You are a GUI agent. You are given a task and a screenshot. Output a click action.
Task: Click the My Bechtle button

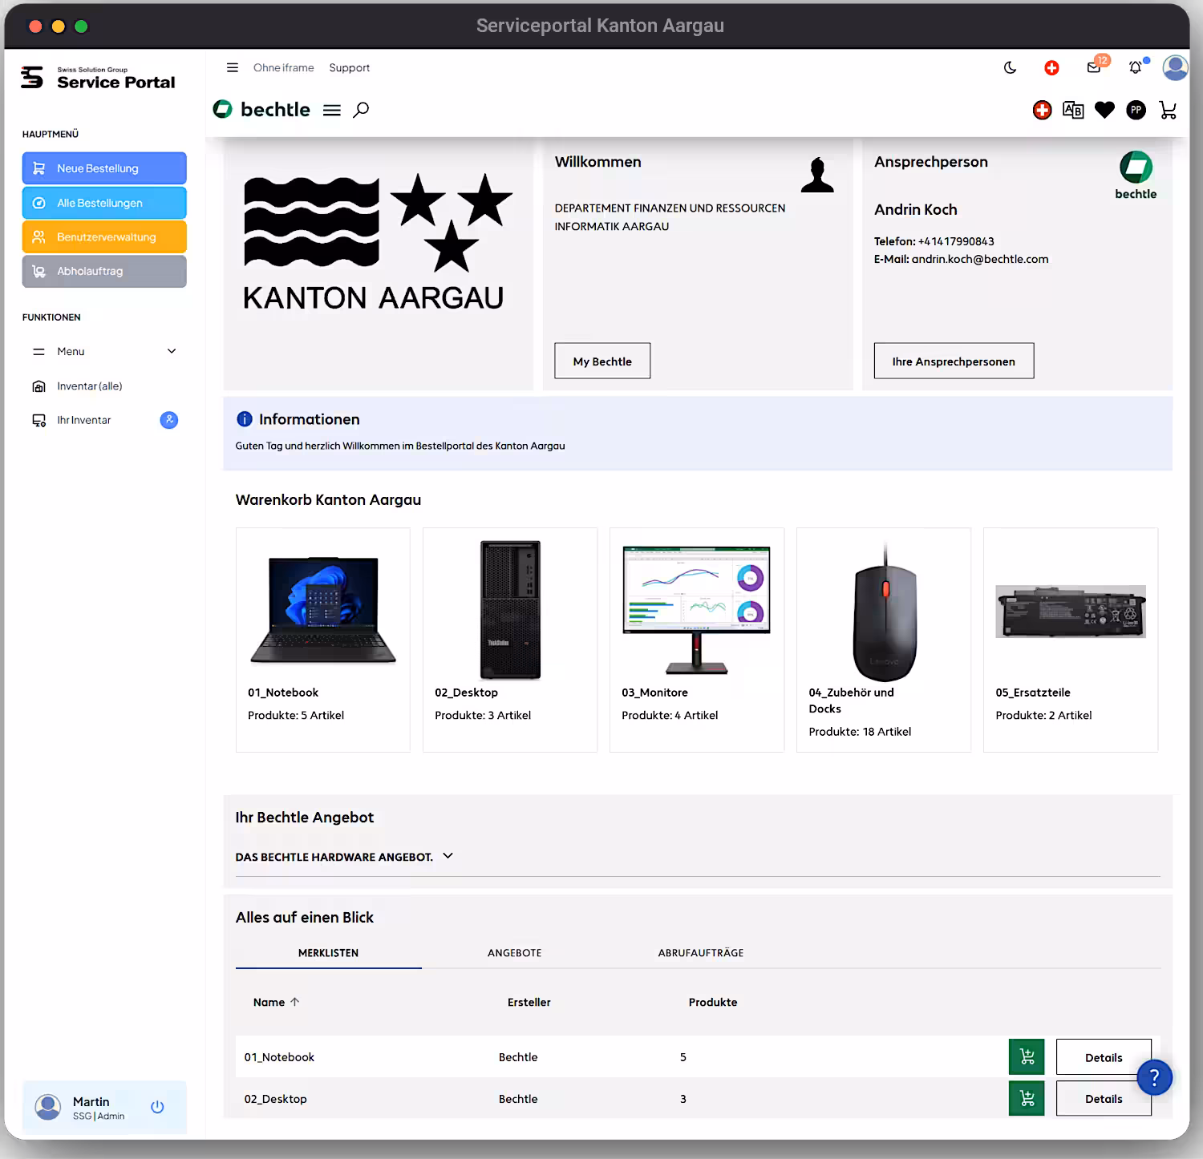(x=601, y=361)
